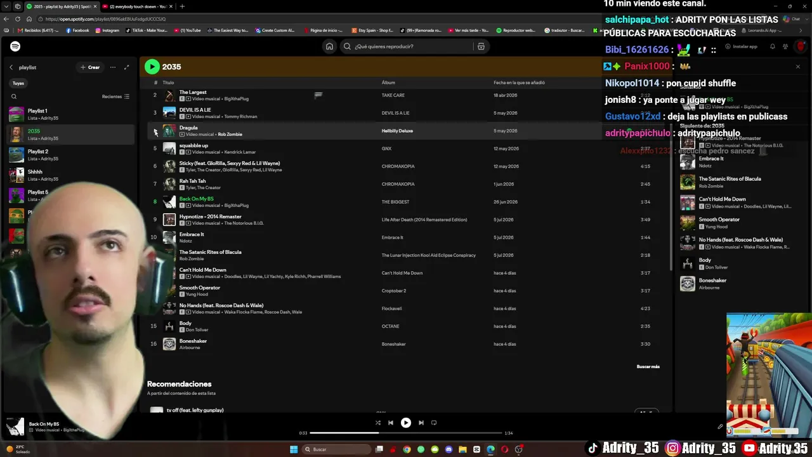Expand the library to full width
The height and width of the screenshot is (457, 812).
126,67
